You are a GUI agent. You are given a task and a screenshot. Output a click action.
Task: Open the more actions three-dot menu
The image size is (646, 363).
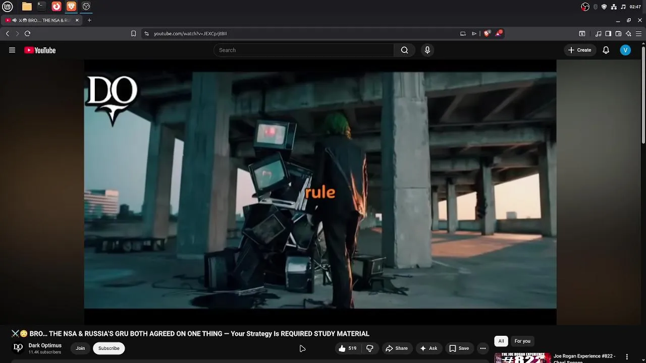(483, 348)
